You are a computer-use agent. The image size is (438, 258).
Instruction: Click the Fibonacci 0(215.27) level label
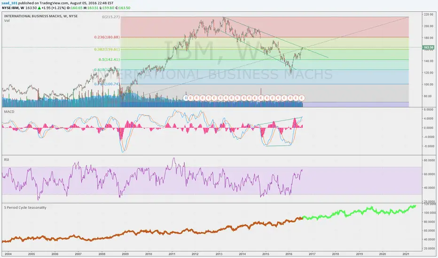111,17
